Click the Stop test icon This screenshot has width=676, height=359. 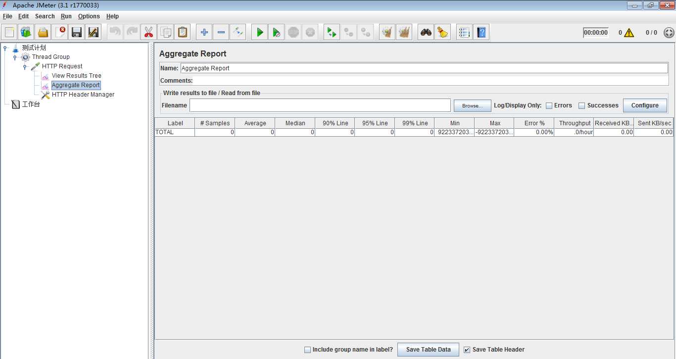tap(293, 33)
